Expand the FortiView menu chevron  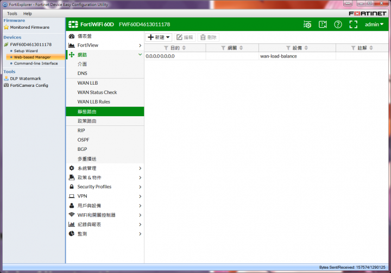pyautogui.click(x=140, y=46)
